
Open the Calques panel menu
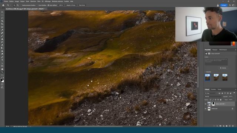236,89
